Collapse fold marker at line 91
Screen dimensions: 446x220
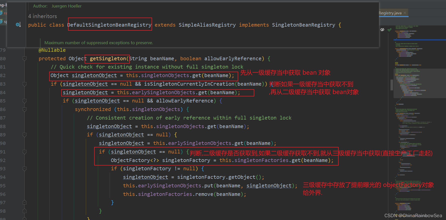[25, 152]
